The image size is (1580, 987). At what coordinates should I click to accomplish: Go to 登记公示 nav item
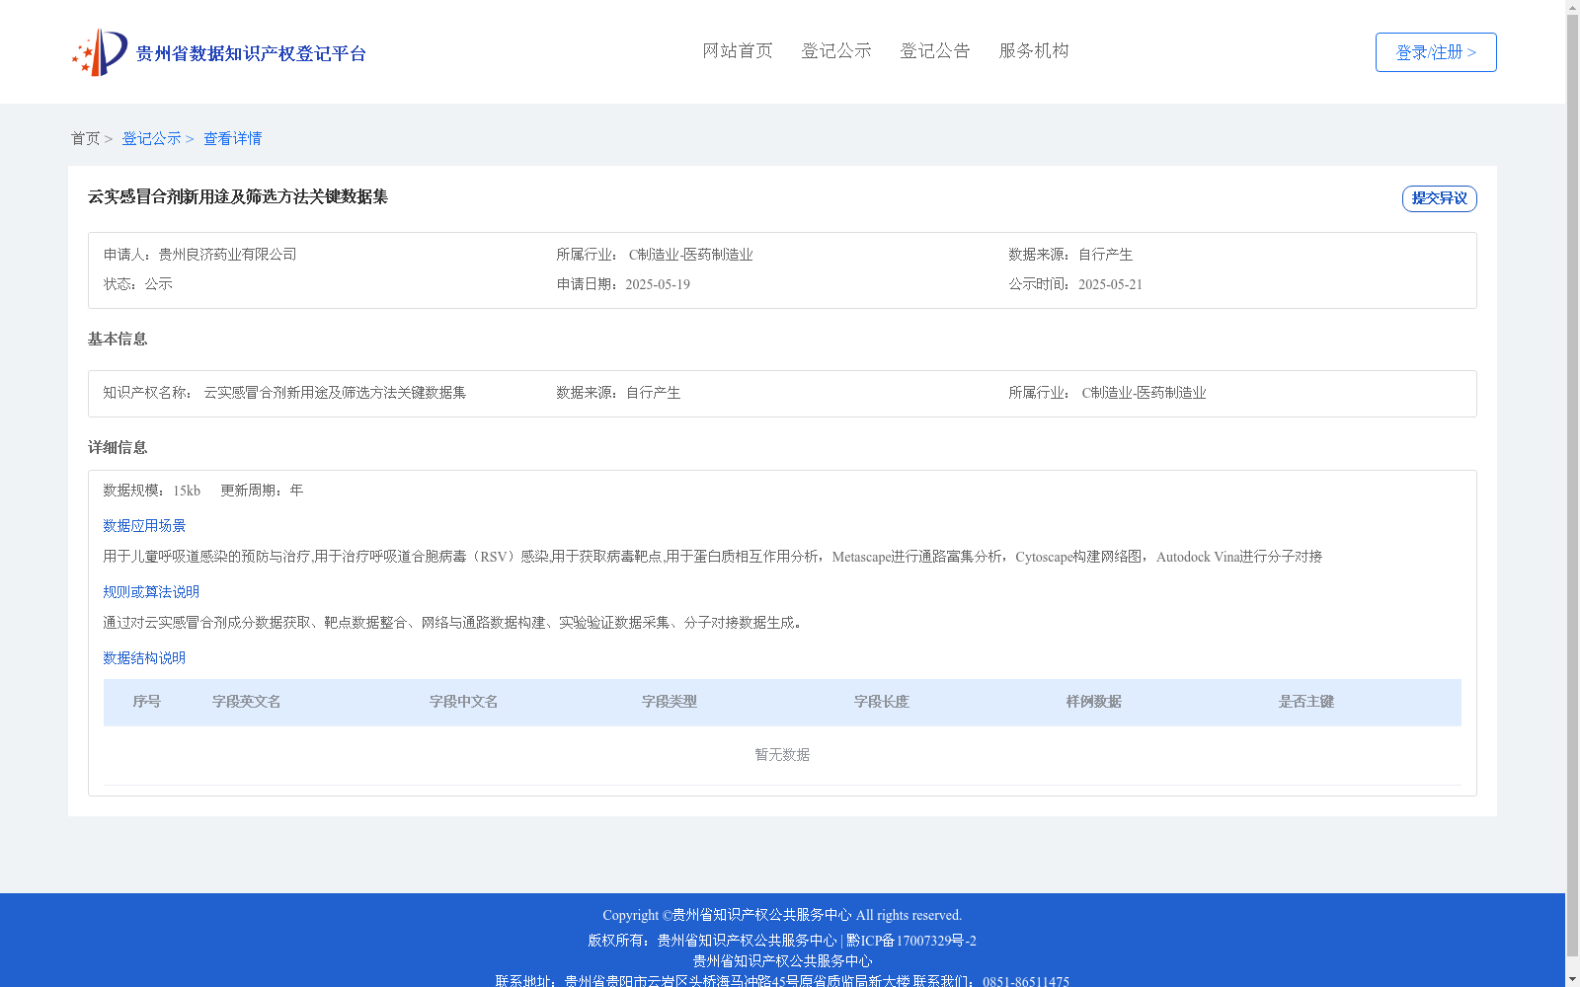coord(836,50)
